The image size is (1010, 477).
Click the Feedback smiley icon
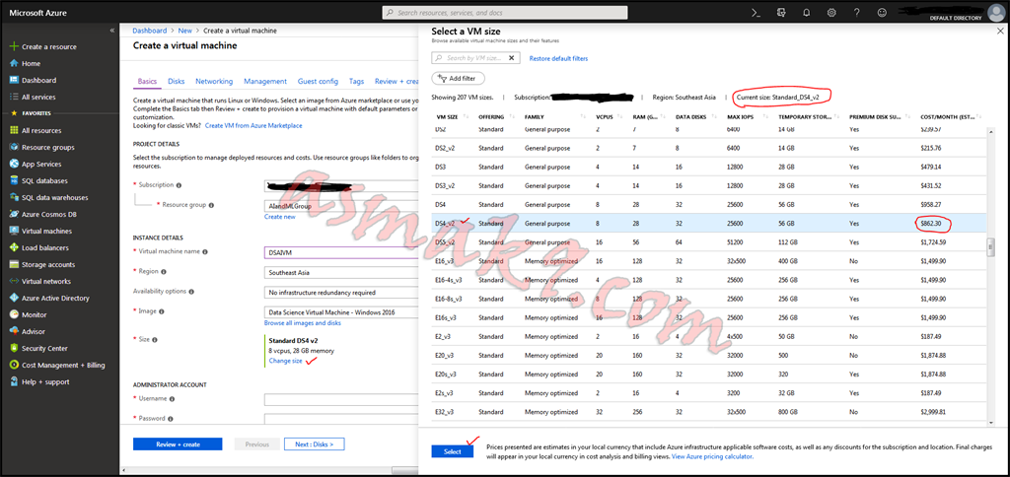pos(882,12)
